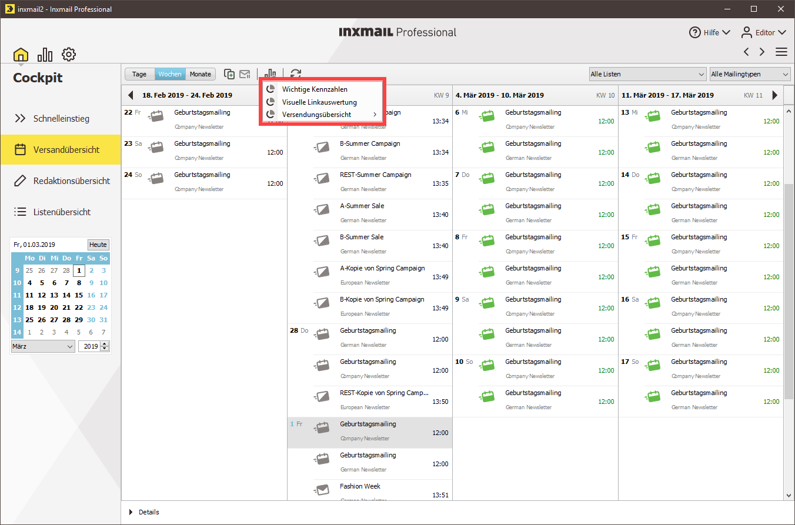
Task: Select day 28 in bold March dates
Action: pos(66,320)
